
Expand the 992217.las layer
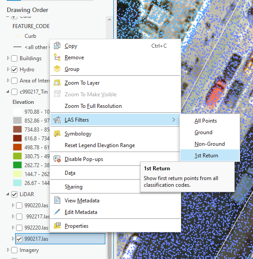point(13,216)
